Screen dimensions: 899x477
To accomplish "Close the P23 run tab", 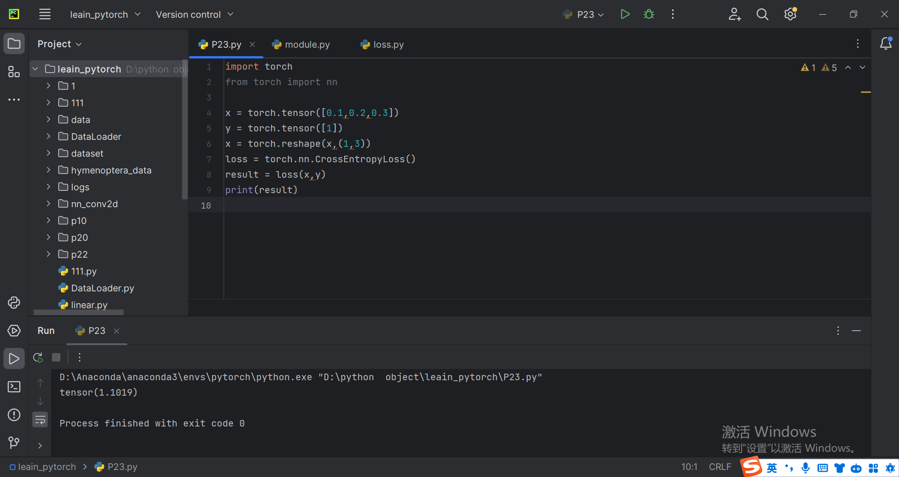I will pos(117,331).
